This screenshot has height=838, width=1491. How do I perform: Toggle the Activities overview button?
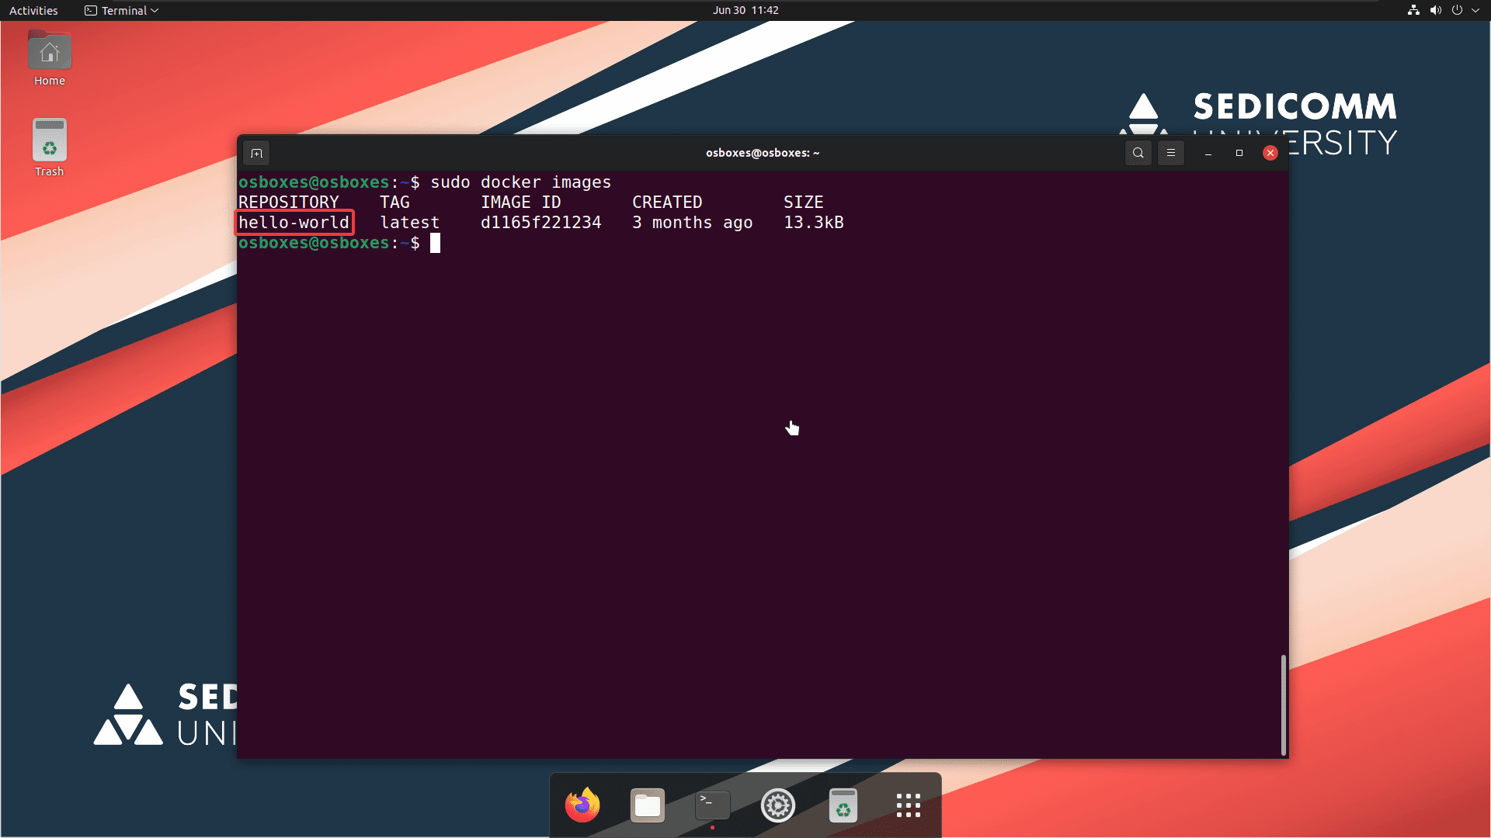33,10
